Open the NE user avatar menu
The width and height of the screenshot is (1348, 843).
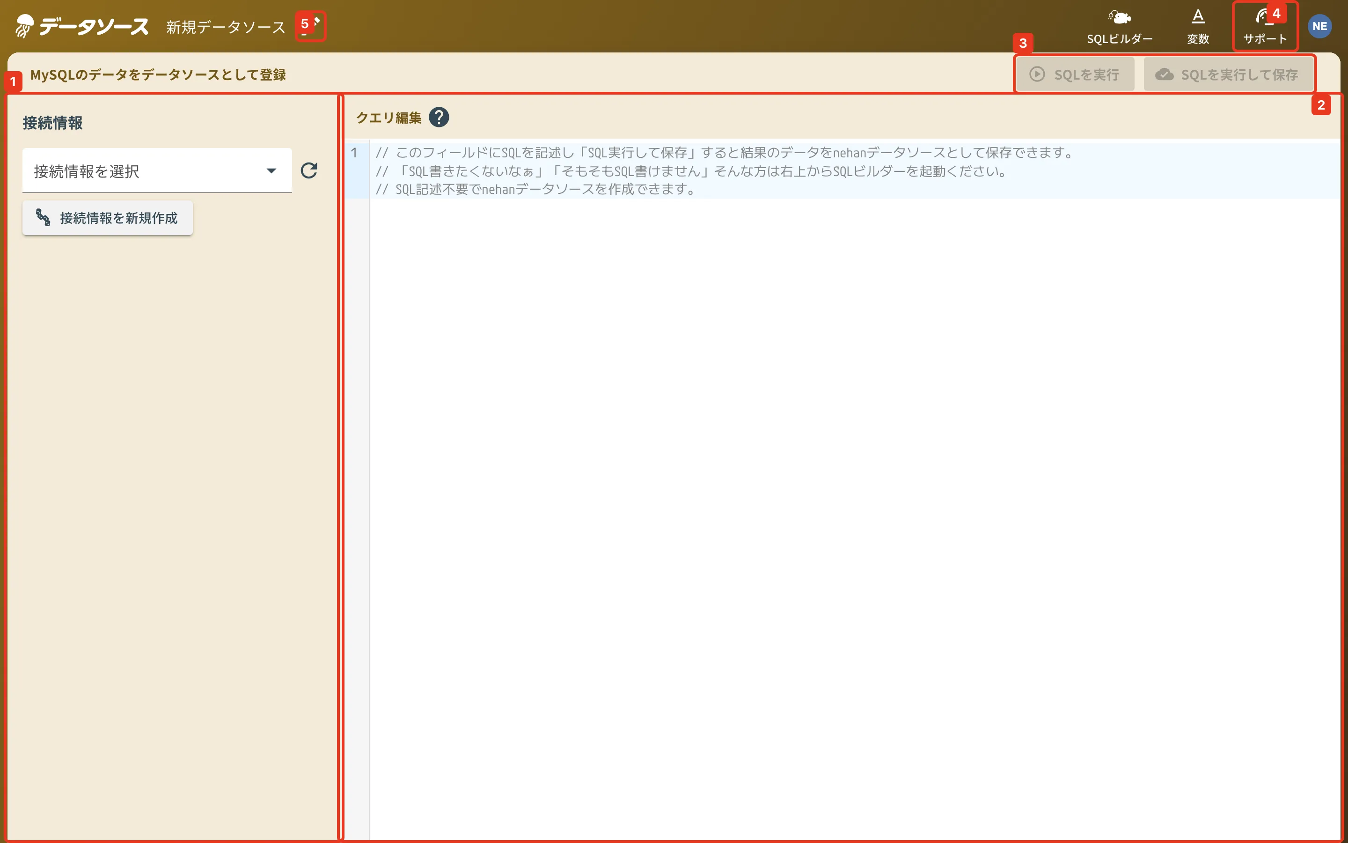pos(1319,26)
